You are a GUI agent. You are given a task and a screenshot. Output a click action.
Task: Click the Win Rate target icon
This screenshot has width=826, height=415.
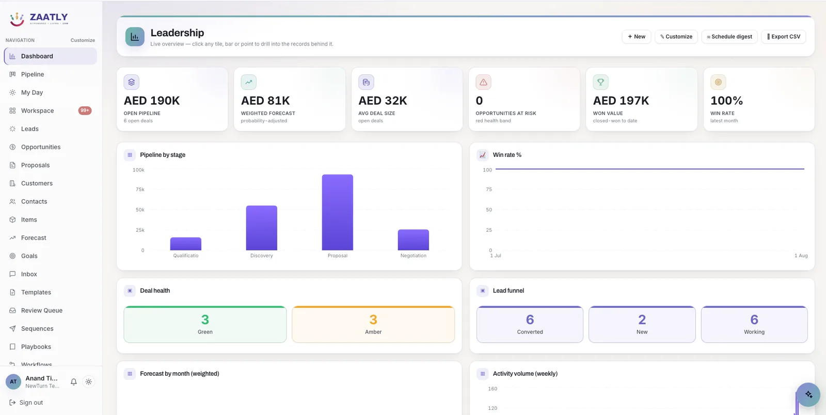[x=718, y=82]
